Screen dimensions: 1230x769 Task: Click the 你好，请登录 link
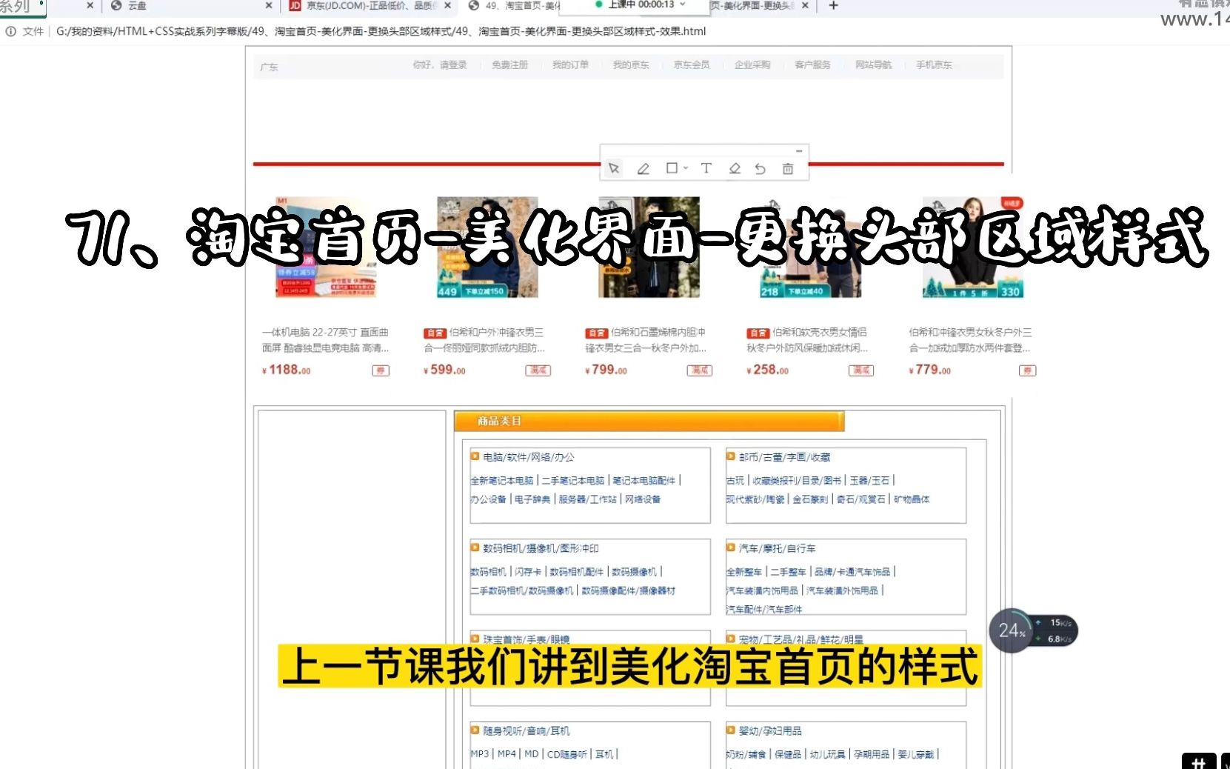coord(440,65)
